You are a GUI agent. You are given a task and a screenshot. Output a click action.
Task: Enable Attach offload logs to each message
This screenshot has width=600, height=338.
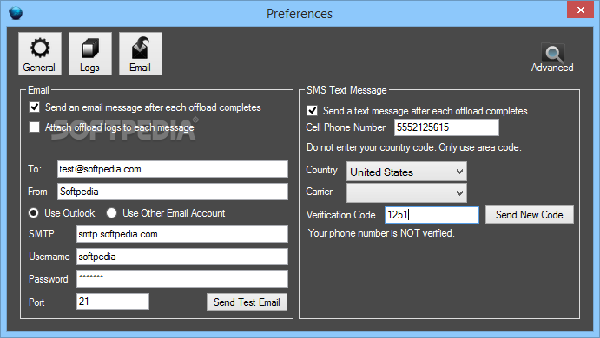(x=35, y=127)
